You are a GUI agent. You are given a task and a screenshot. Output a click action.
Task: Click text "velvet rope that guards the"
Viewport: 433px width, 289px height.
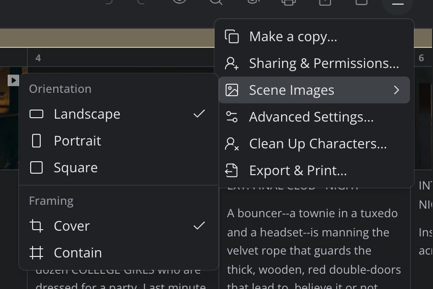click(x=299, y=251)
